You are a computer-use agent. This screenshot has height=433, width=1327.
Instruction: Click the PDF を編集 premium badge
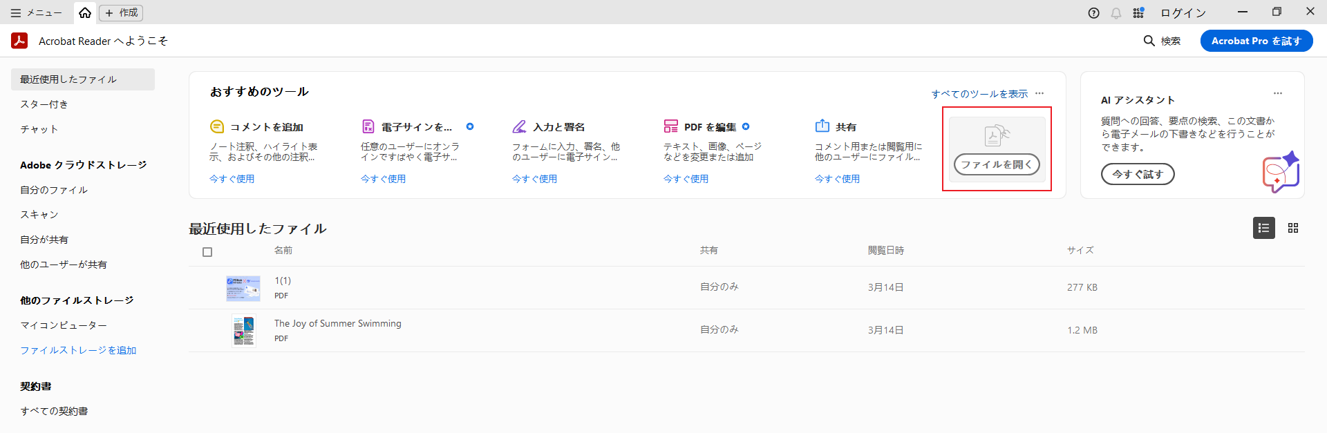coord(746,126)
